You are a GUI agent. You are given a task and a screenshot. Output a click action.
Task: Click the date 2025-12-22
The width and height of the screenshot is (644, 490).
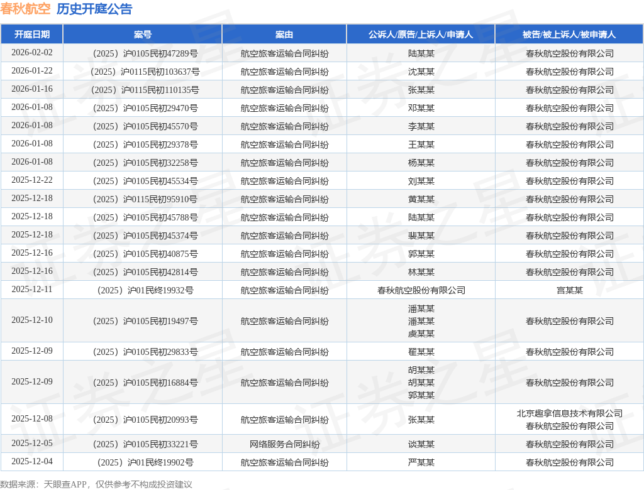[x=32, y=180]
